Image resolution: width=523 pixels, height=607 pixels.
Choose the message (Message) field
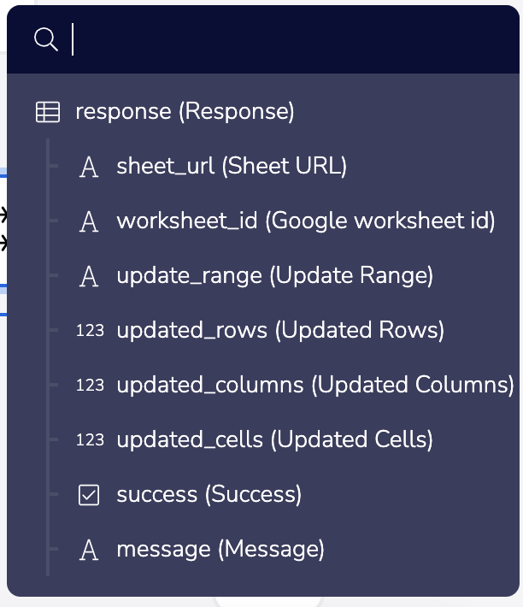click(x=220, y=549)
